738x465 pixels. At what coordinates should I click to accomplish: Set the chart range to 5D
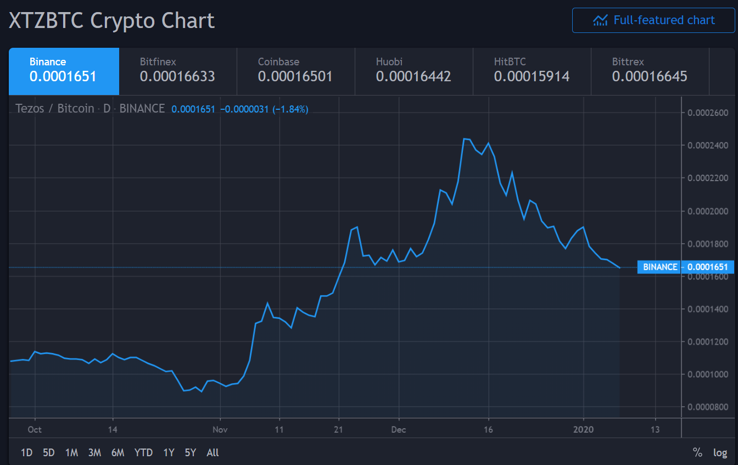(49, 452)
